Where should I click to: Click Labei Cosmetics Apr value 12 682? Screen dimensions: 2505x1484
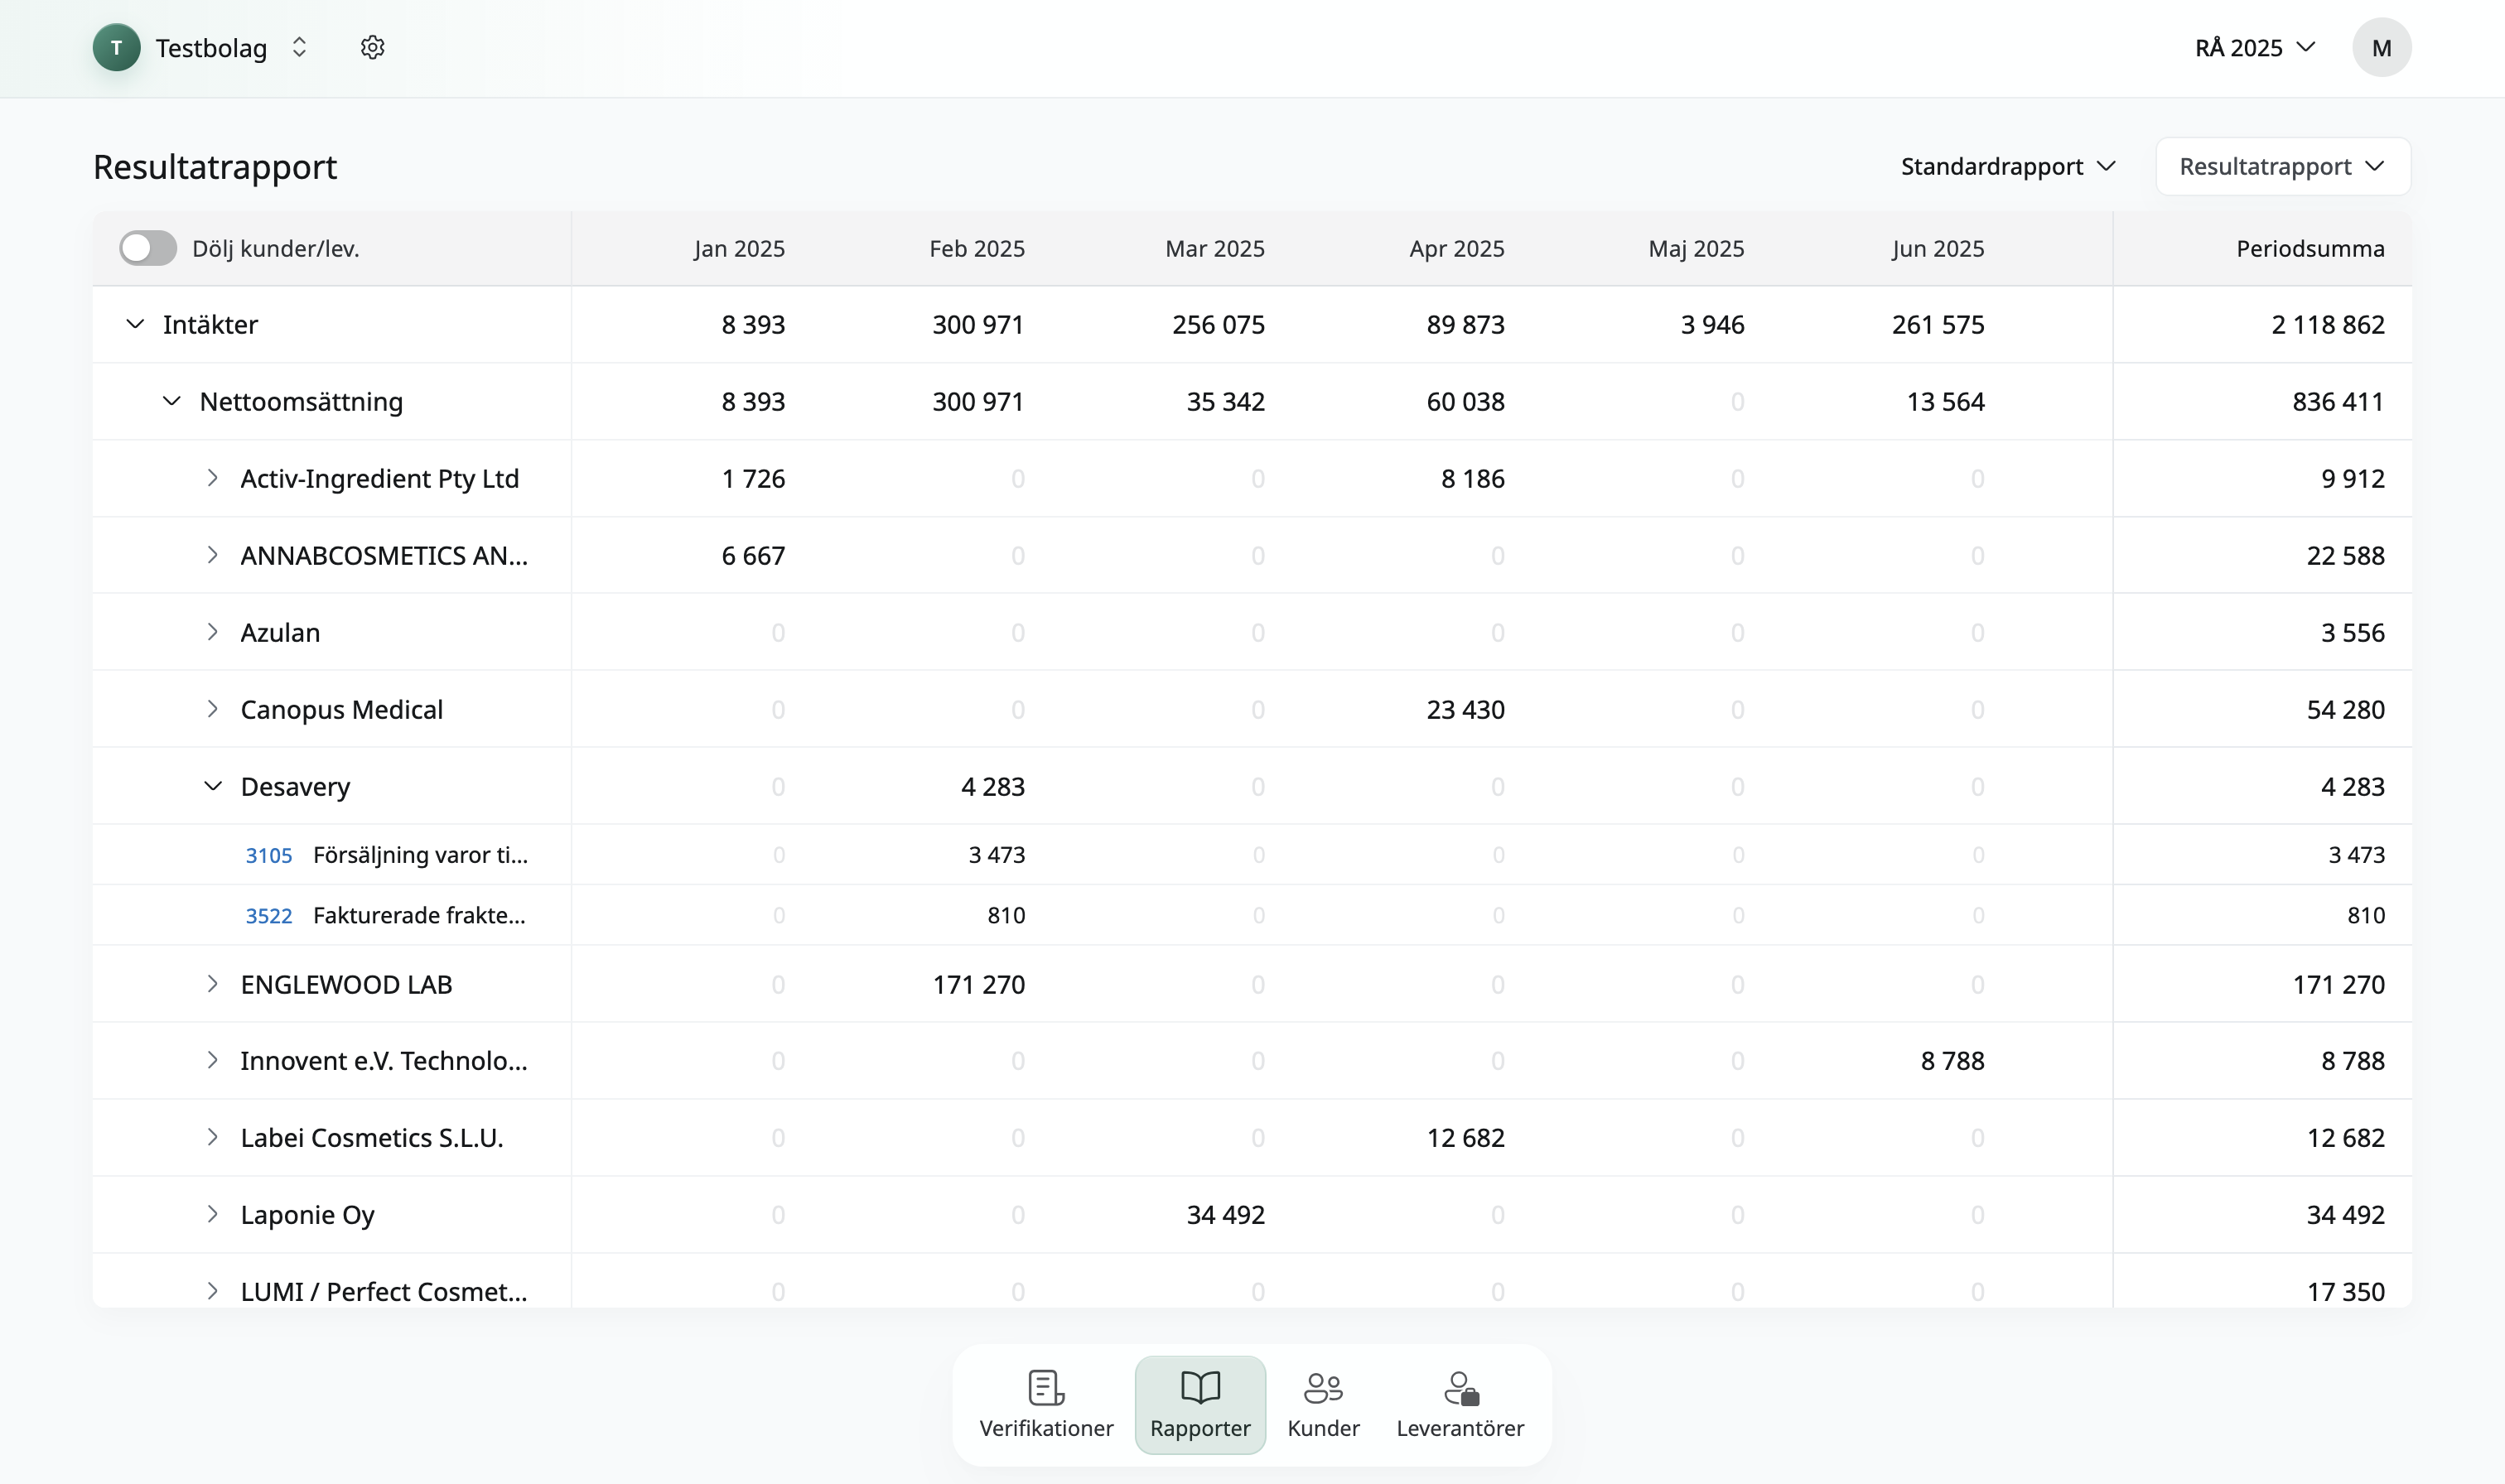pyautogui.click(x=1465, y=1137)
